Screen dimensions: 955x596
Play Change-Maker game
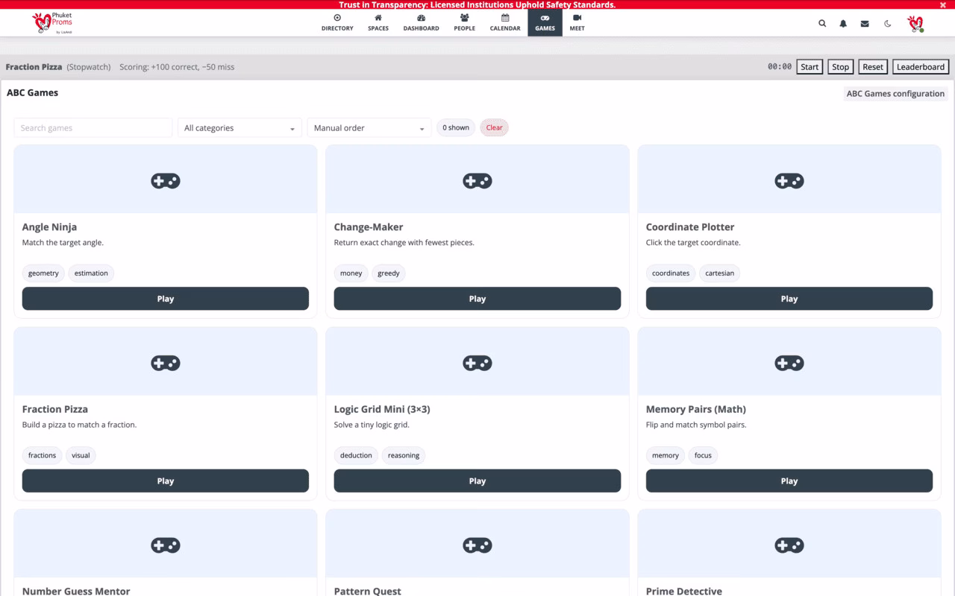pyautogui.click(x=477, y=299)
